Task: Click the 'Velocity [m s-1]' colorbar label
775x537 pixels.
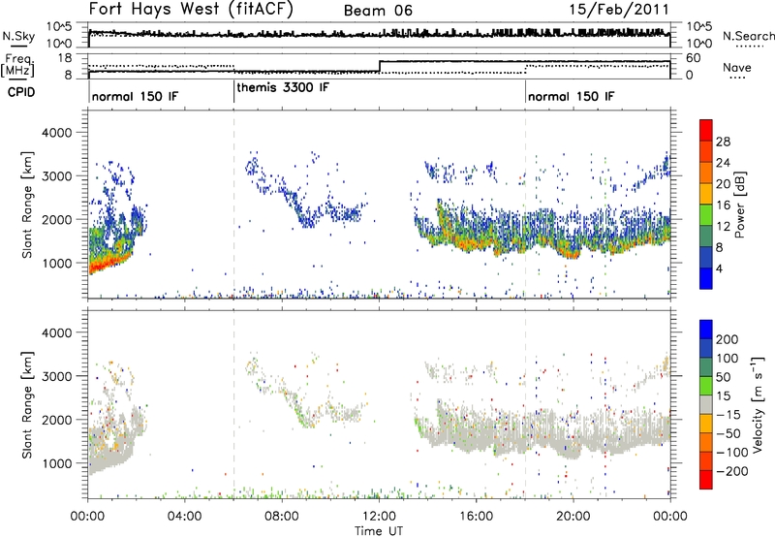Action: (x=757, y=404)
